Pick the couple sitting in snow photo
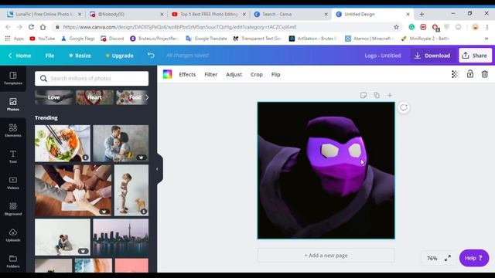 (x=63, y=237)
